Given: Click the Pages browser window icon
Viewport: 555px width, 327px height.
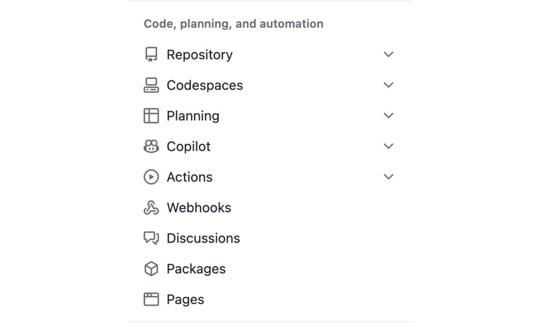Looking at the screenshot, I should coord(151,299).
